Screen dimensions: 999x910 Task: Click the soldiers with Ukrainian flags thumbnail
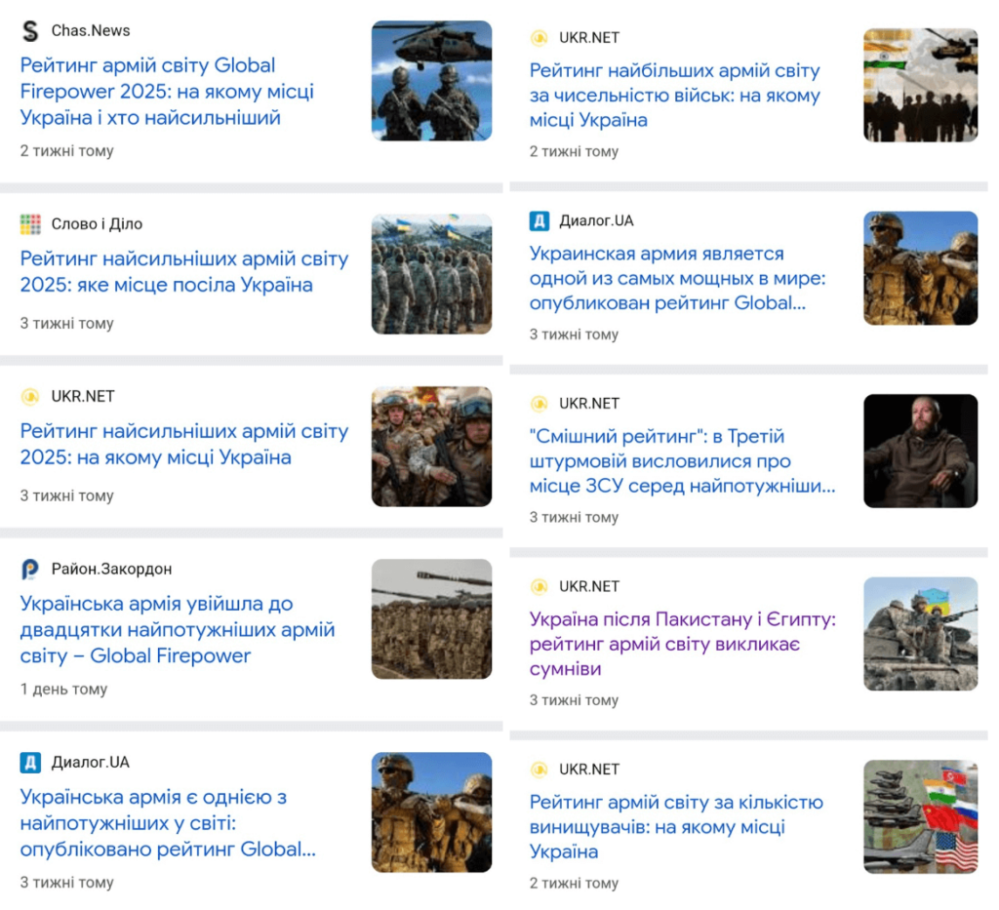tap(431, 273)
